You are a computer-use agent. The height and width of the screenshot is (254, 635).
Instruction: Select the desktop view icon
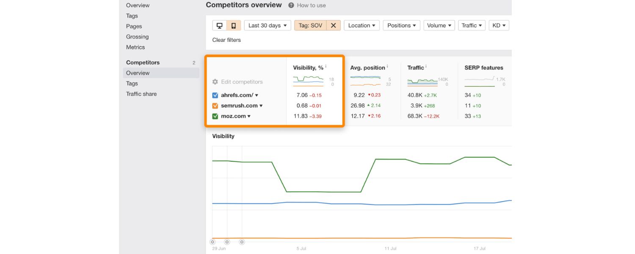[218, 25]
